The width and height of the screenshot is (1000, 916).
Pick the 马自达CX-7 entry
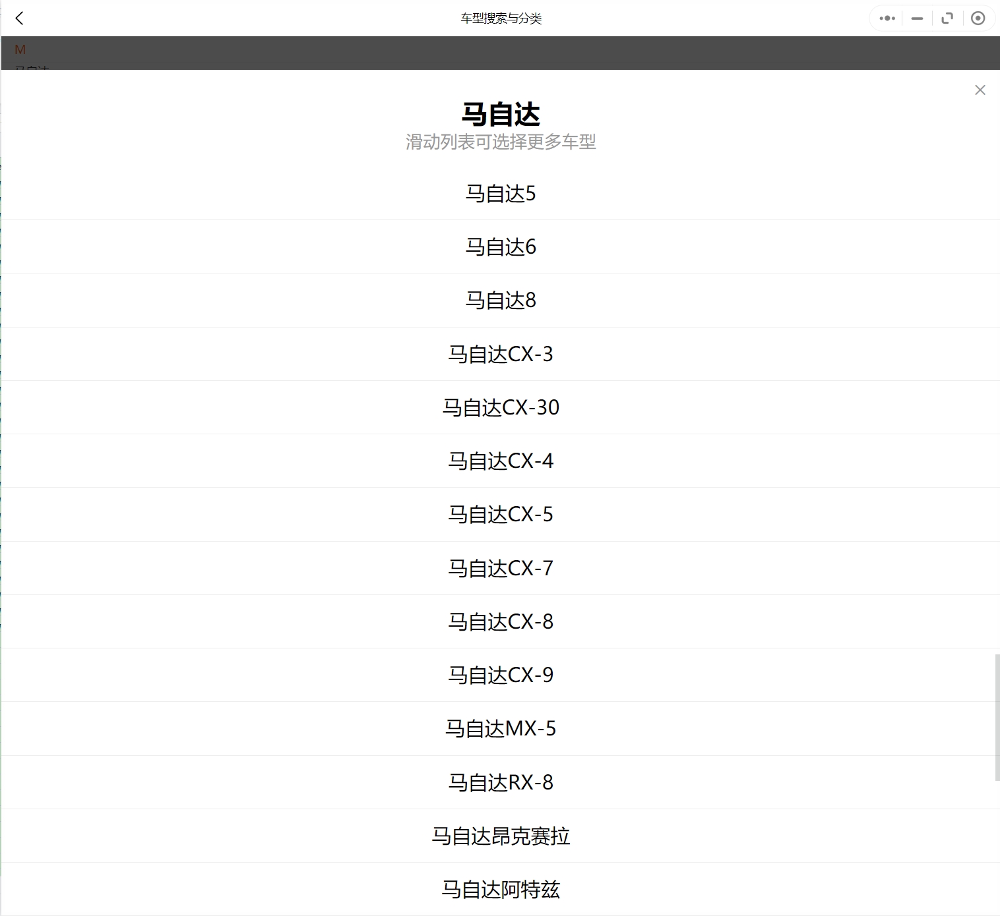501,569
